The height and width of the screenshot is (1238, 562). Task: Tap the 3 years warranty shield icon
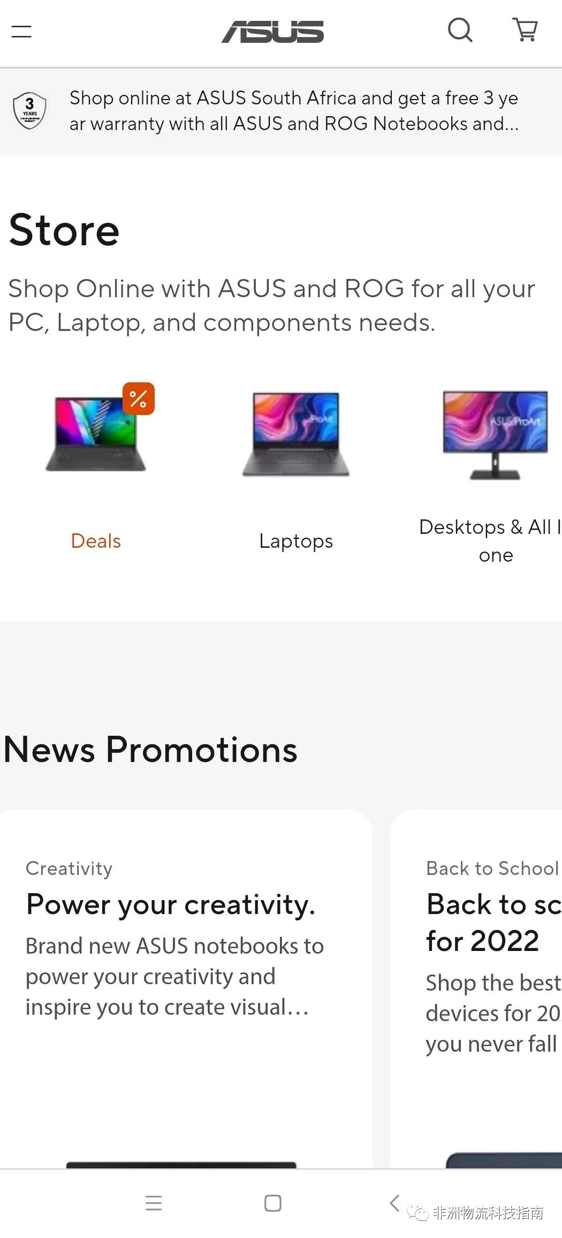point(30,110)
